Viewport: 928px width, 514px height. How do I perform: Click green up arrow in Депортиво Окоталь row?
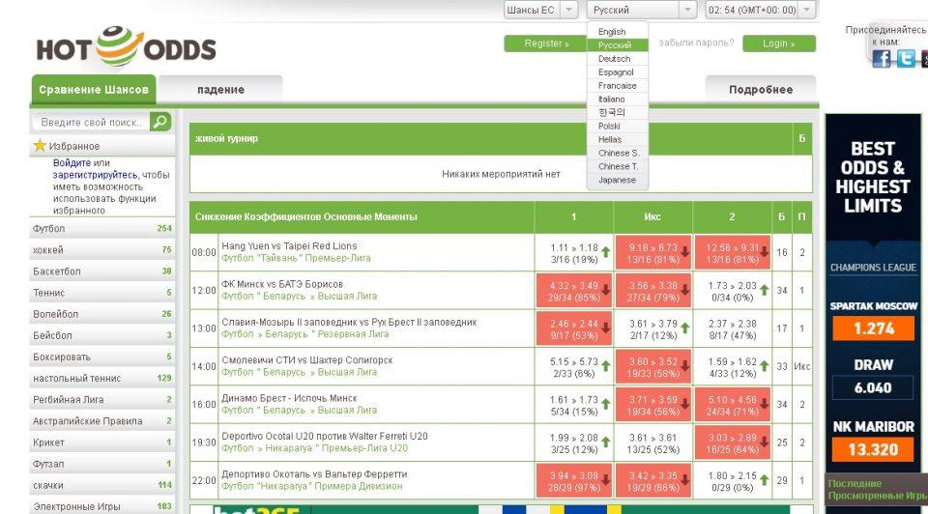[x=765, y=480]
